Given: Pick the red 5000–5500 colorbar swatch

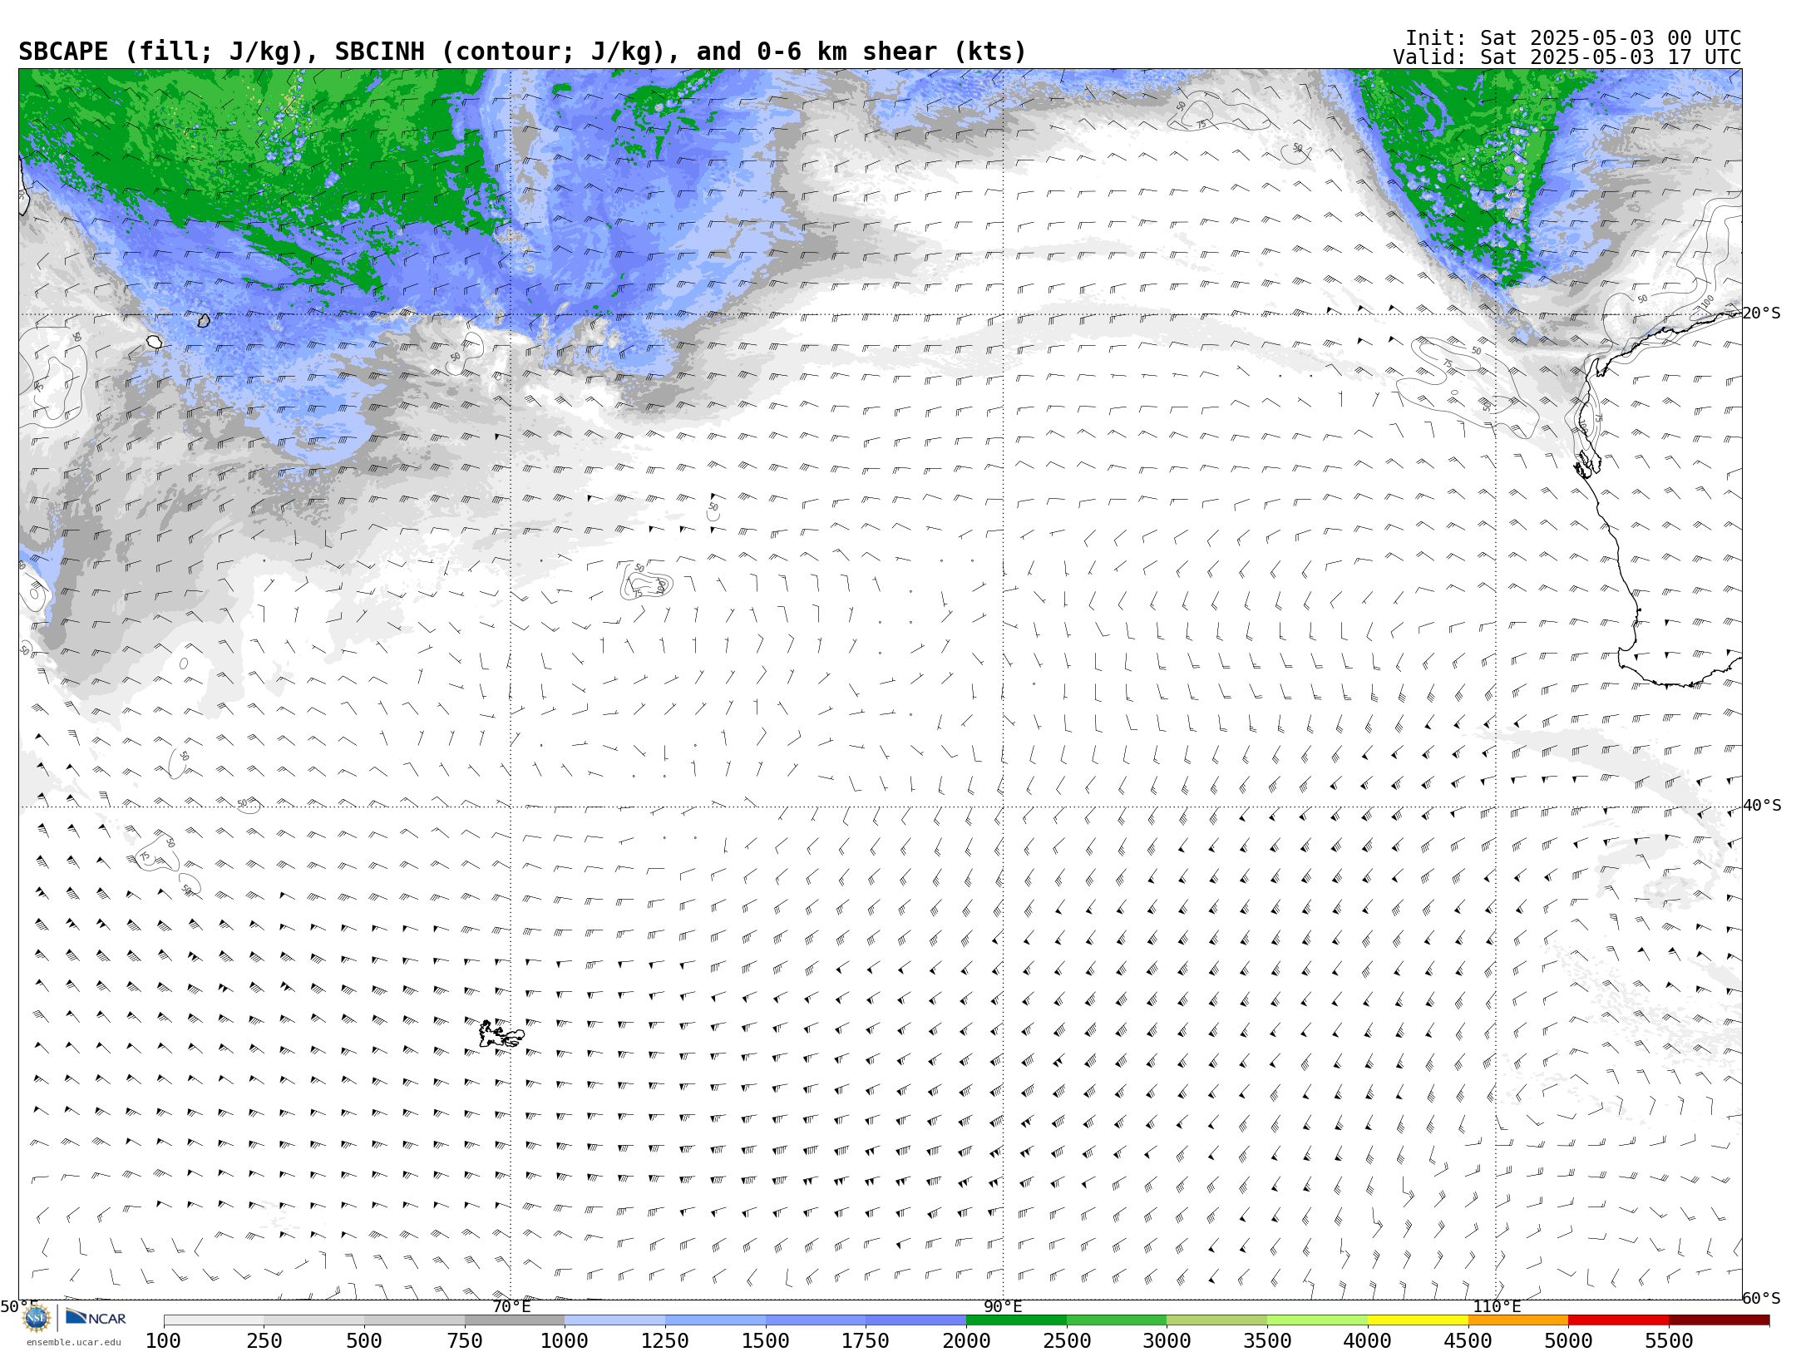Looking at the screenshot, I should (x=1619, y=1320).
